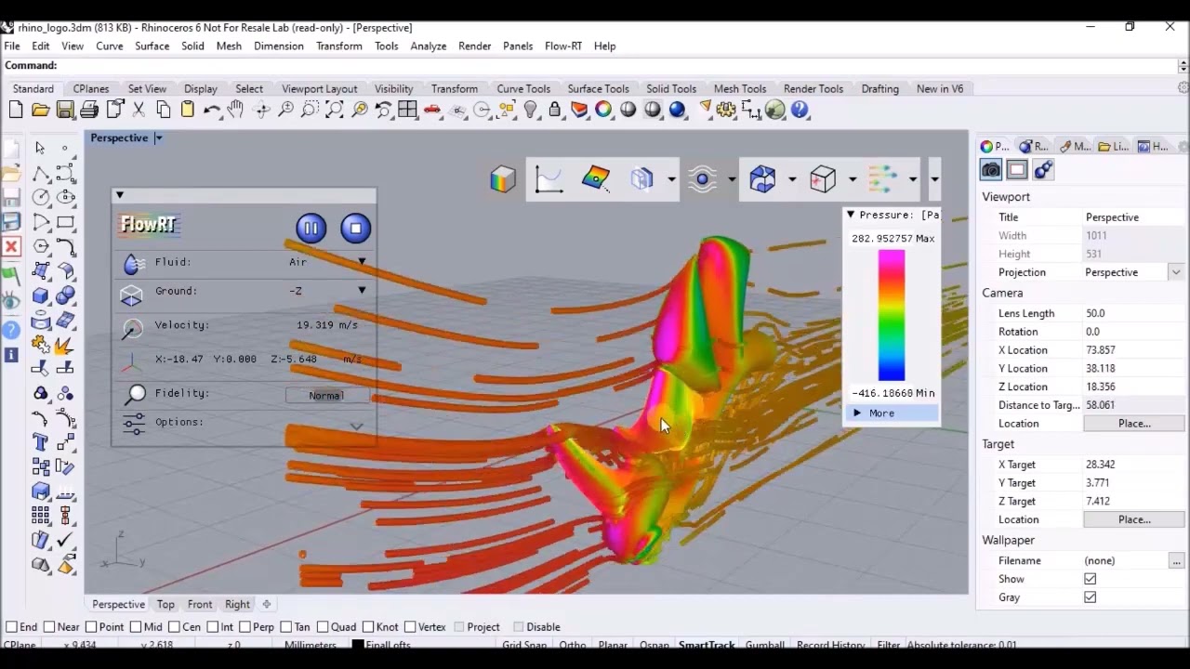Pick the Text object tool in sidebar
The width and height of the screenshot is (1190, 669).
(41, 441)
